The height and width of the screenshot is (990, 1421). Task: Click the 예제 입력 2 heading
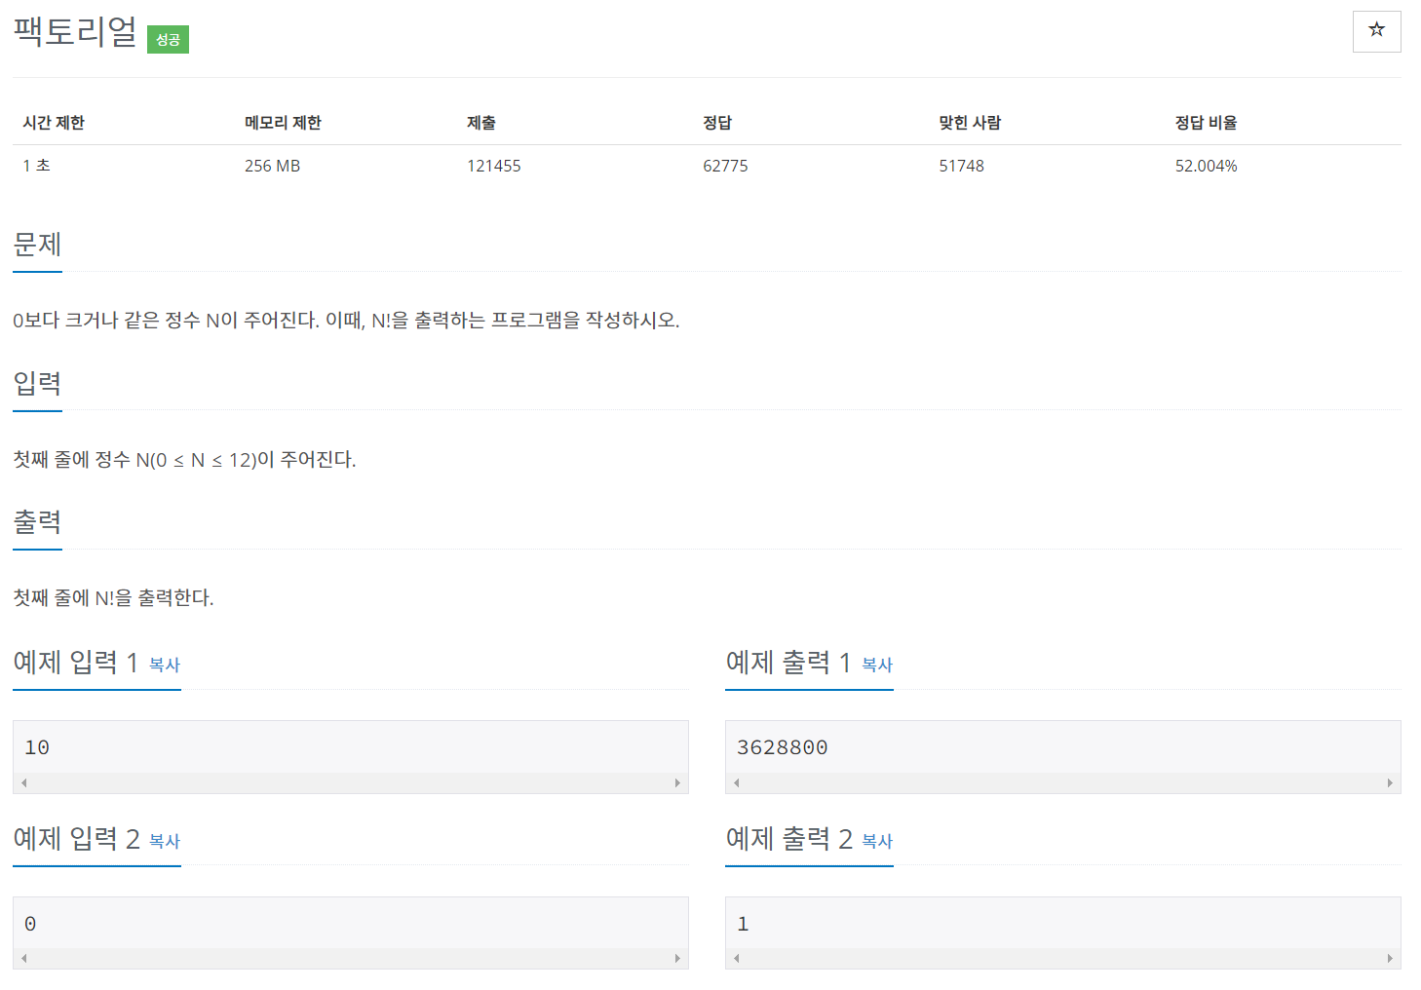[x=76, y=839]
